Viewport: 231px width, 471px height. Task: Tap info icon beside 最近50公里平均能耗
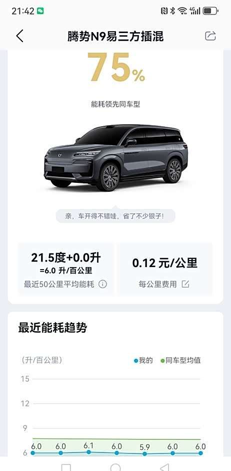click(x=103, y=284)
